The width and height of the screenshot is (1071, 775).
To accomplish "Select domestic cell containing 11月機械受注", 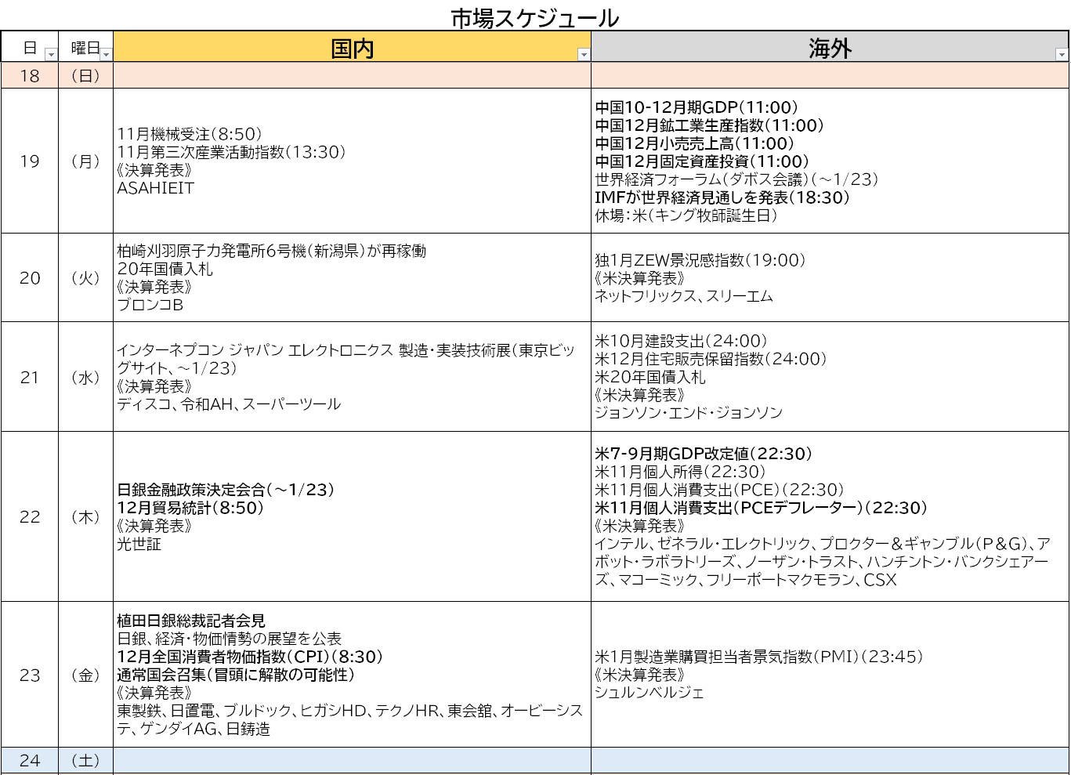I will pos(352,161).
